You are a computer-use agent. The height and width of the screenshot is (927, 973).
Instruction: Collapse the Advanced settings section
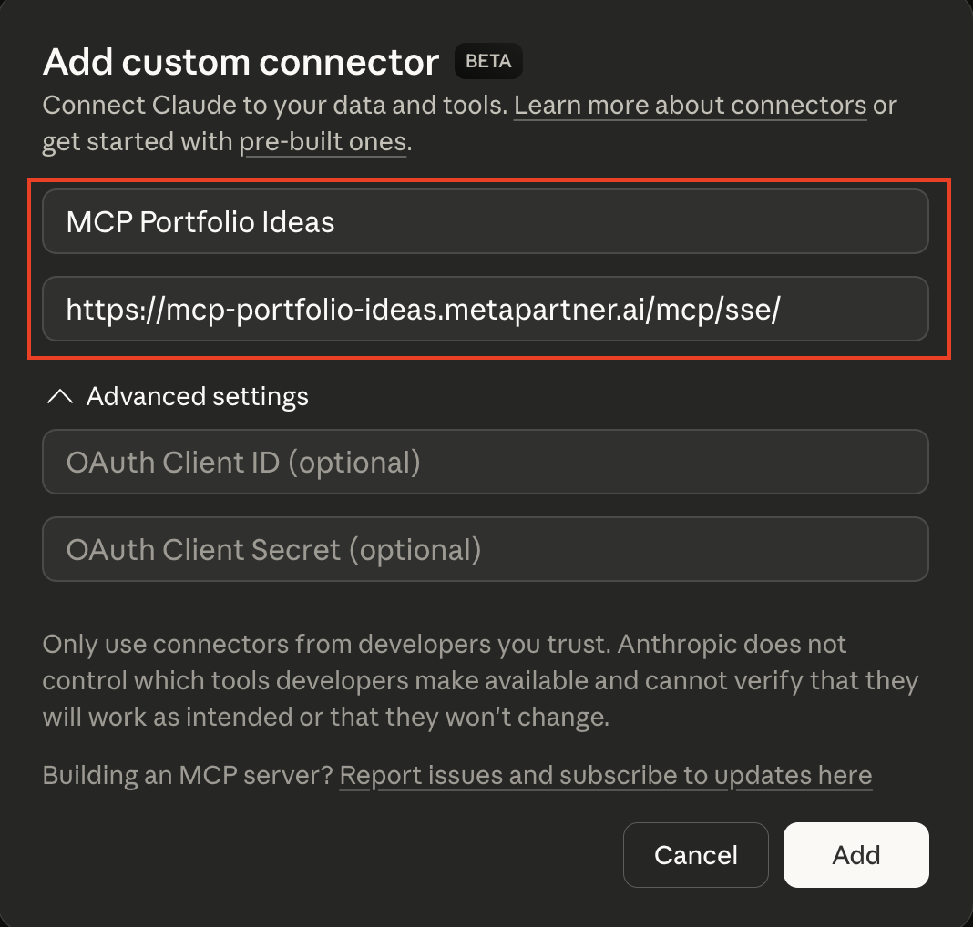click(178, 396)
